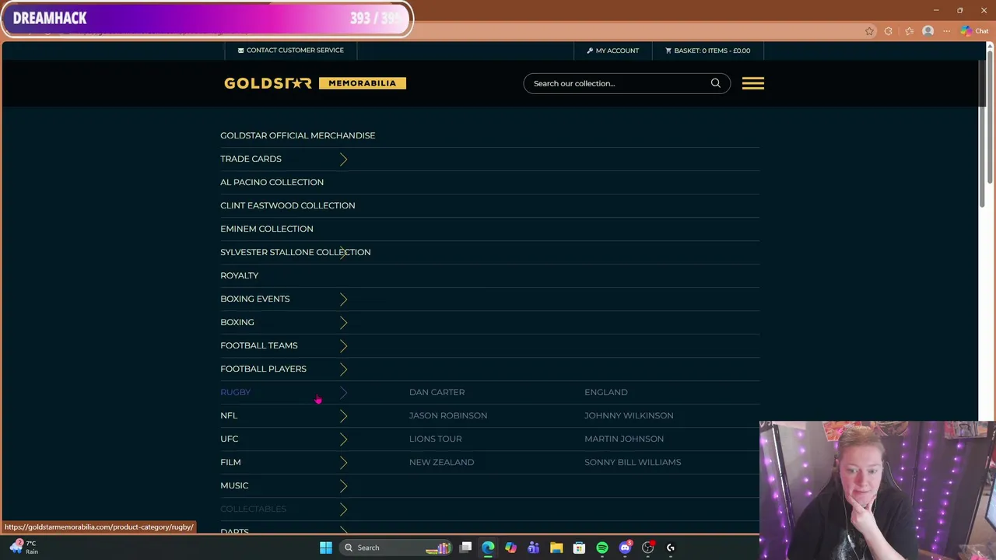Expand Boxing submenu arrow
996x560 pixels.
[x=343, y=322]
